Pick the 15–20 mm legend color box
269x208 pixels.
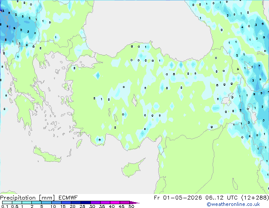click(x=66, y=202)
